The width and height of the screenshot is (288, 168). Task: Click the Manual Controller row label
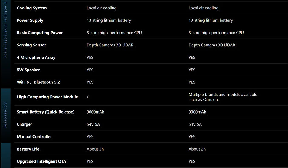click(34, 137)
